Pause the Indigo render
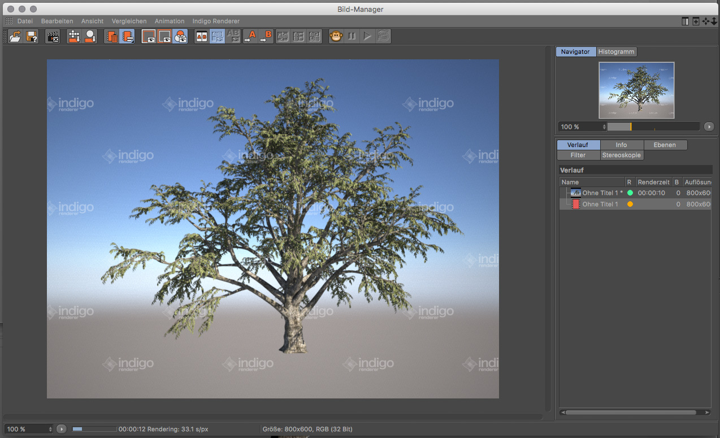Screen dimensions: 720x438 pos(352,37)
